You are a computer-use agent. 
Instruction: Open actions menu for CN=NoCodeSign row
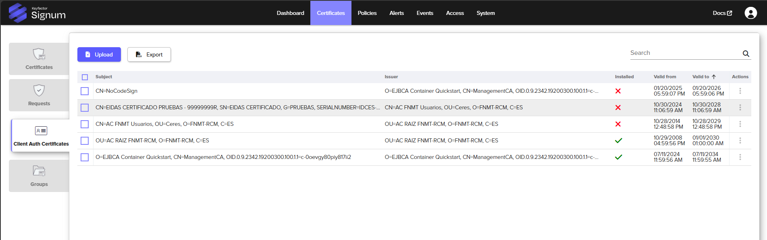[x=740, y=91]
